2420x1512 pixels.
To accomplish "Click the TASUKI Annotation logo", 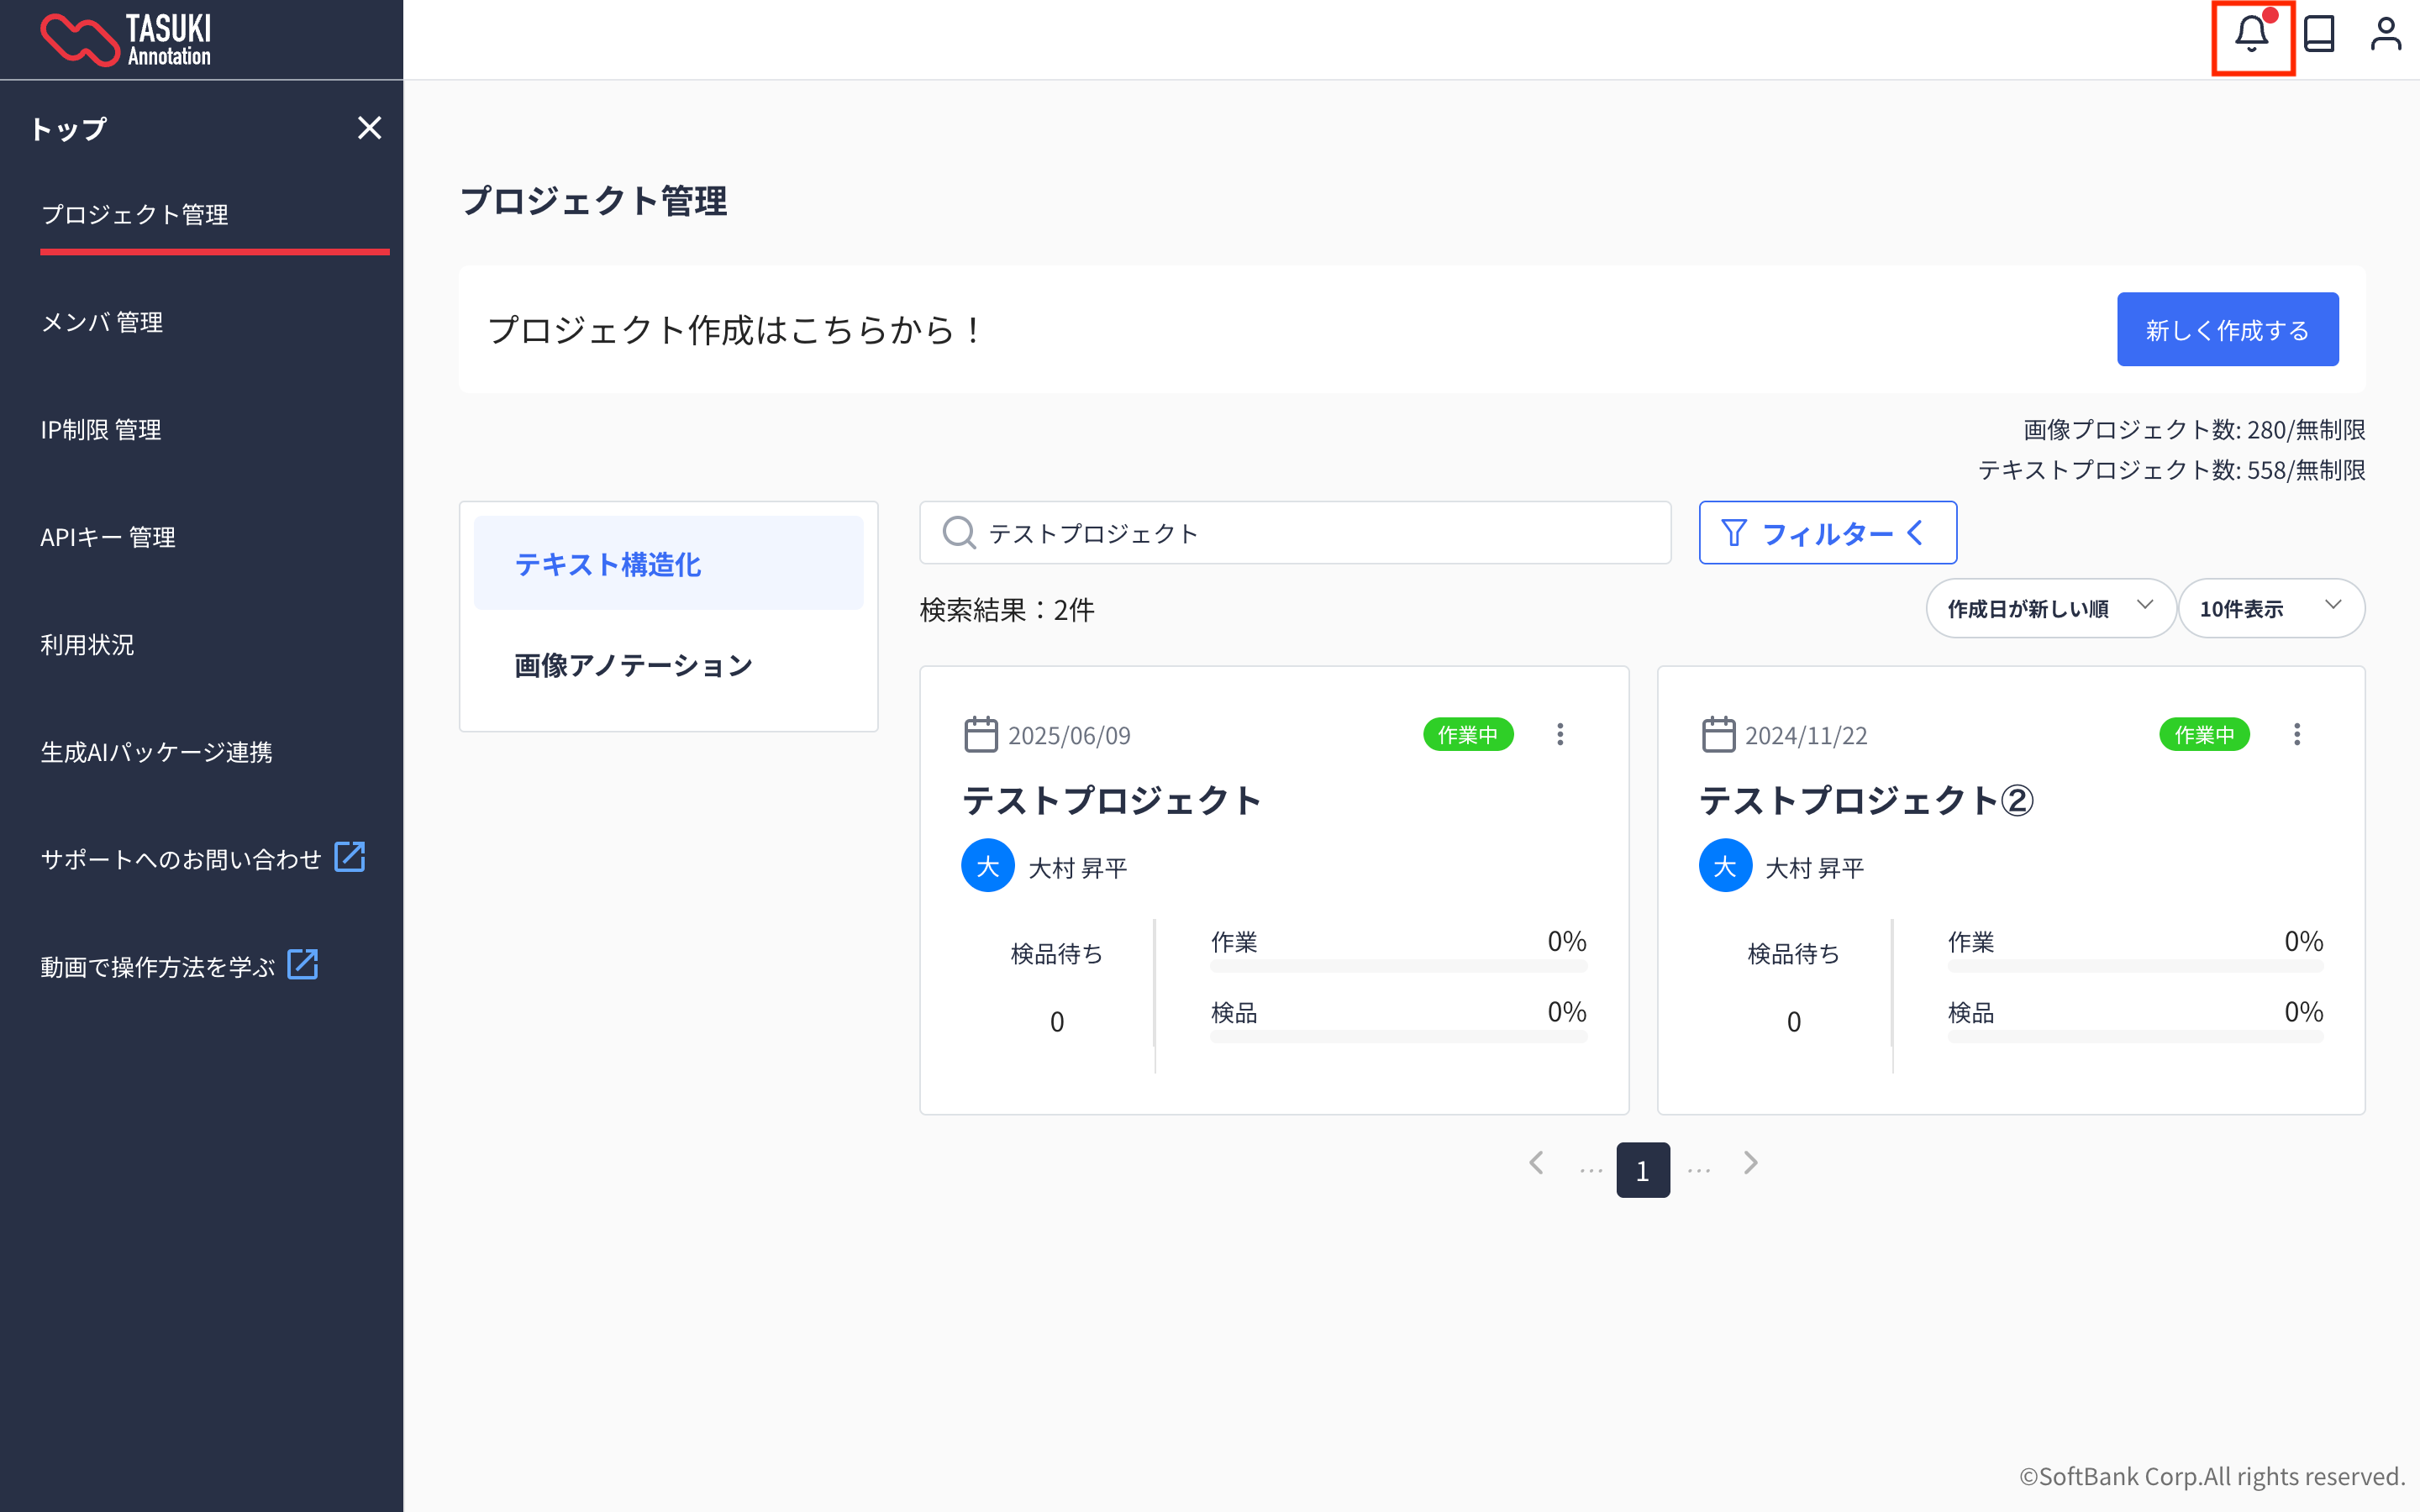I will click(x=126, y=40).
